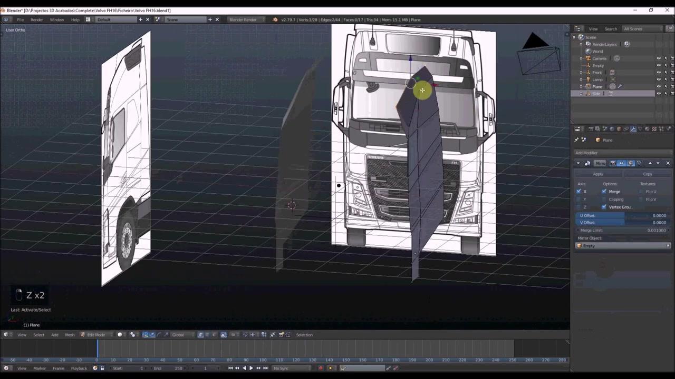Collapse the Mirror modifier panel arrow
Image resolution: width=675 pixels, height=379 pixels.
click(x=578, y=163)
